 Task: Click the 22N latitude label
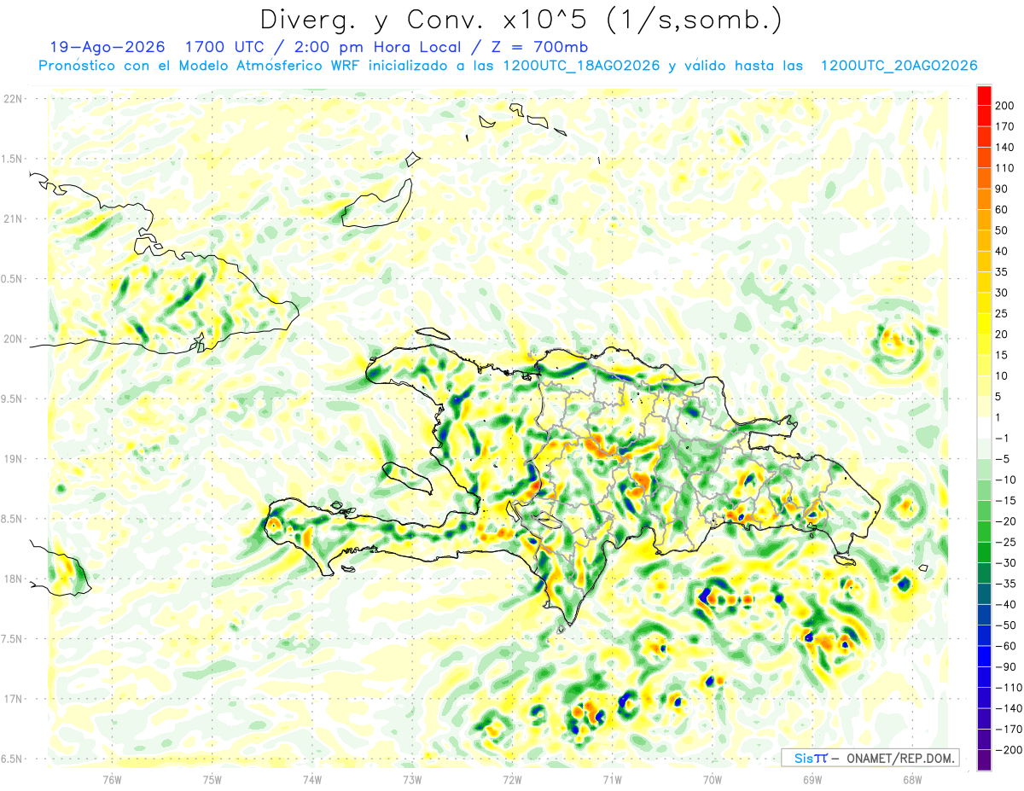(13, 98)
